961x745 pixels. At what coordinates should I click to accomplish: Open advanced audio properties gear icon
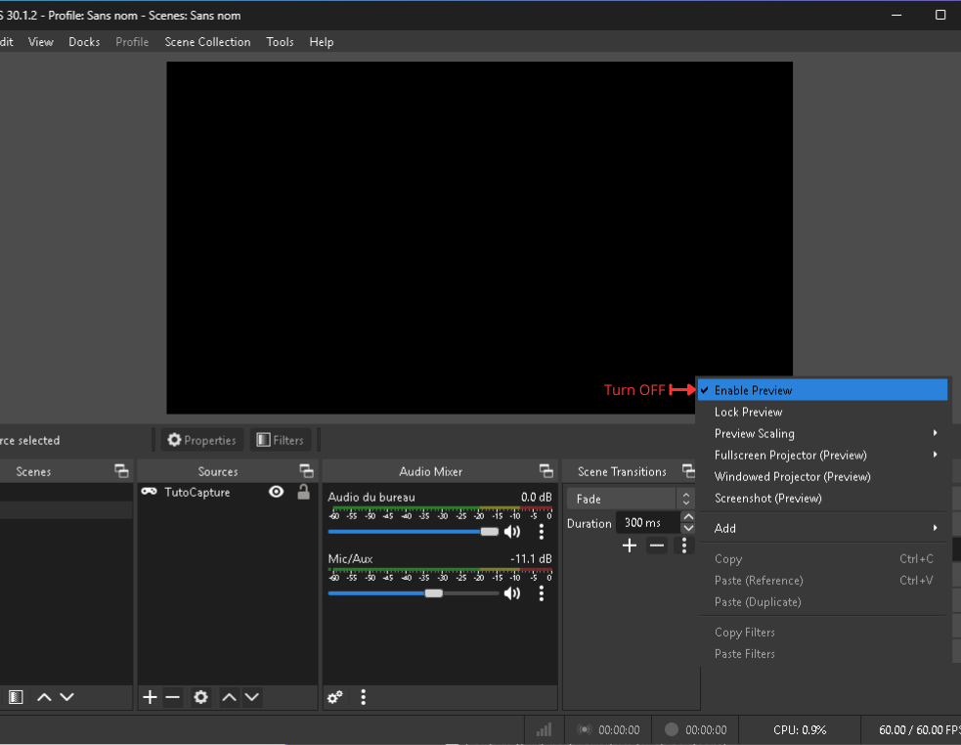(335, 697)
